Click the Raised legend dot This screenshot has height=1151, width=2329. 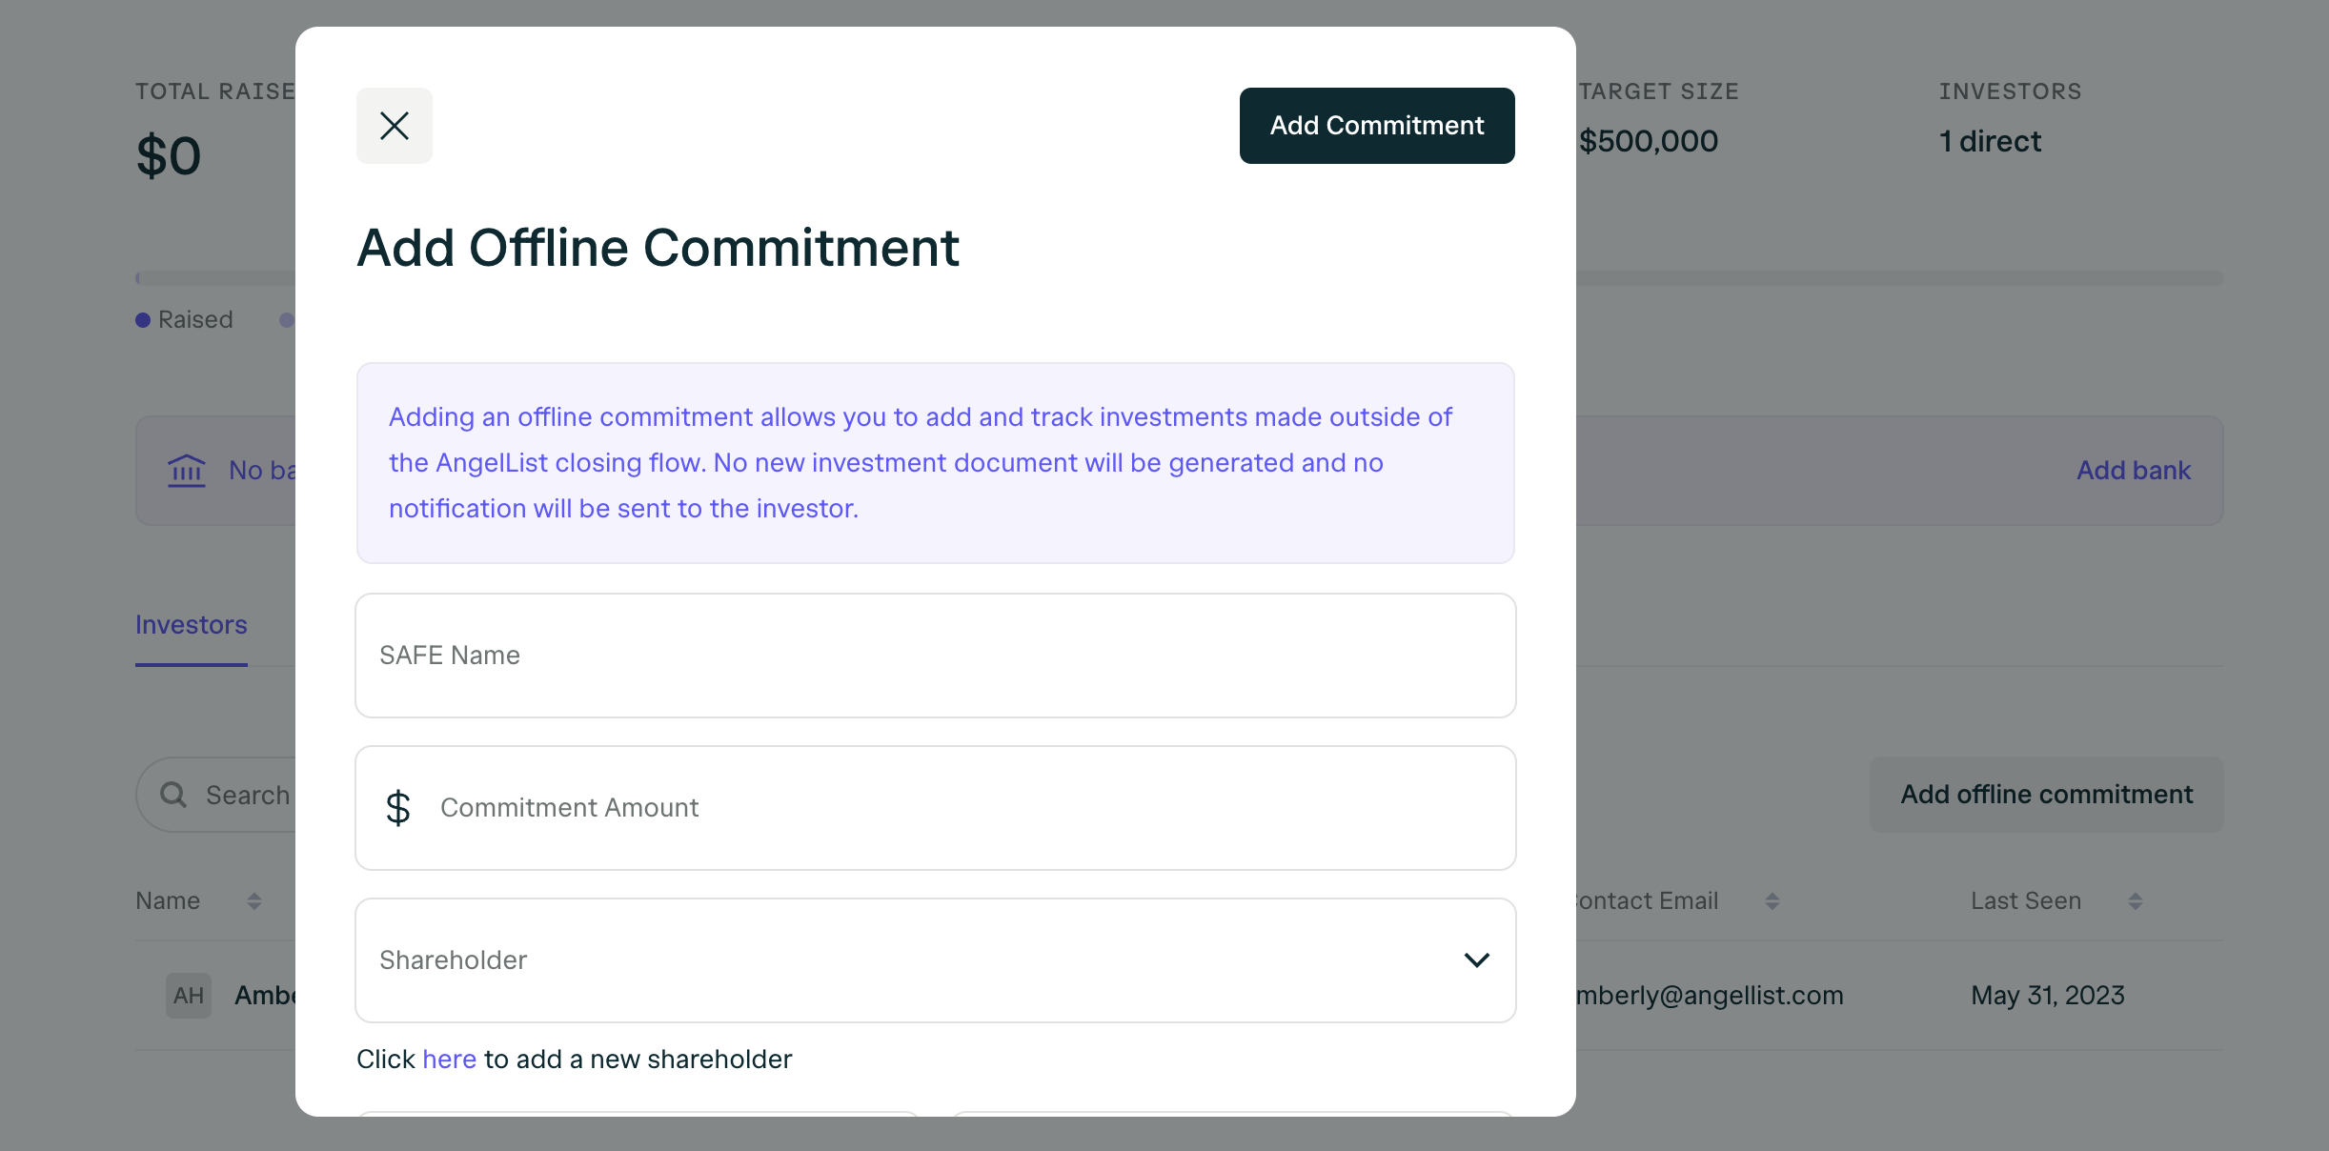click(x=143, y=320)
